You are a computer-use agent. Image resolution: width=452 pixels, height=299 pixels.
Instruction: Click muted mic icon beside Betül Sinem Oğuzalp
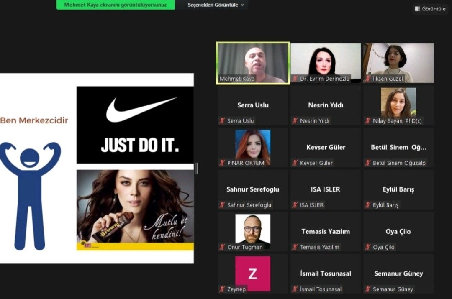(x=367, y=163)
